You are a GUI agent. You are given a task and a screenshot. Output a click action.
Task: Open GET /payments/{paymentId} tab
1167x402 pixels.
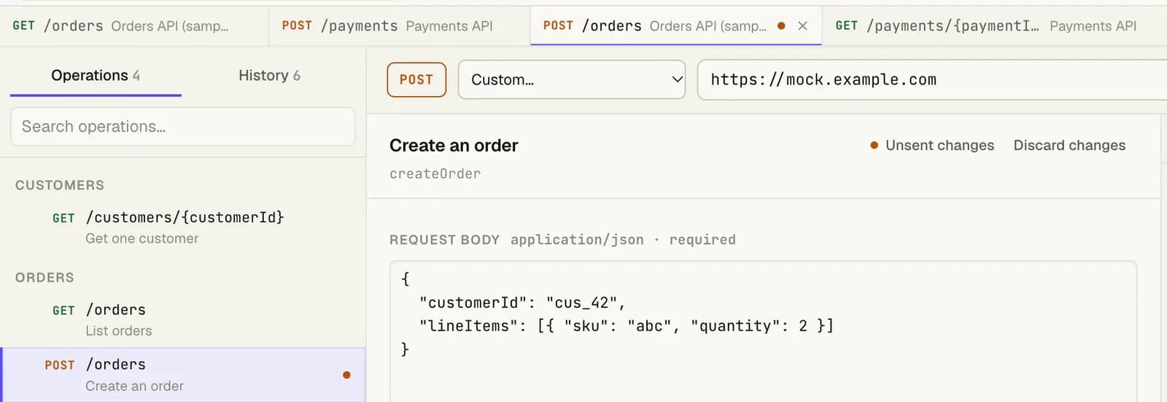(x=994, y=26)
